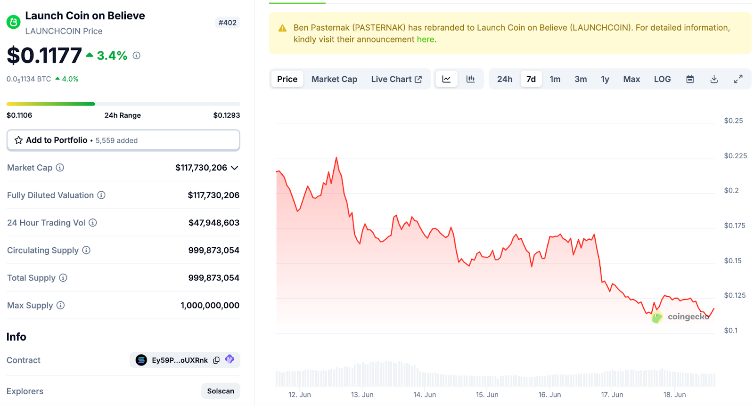Viewport: 754px width, 406px height.
Task: Click the 24 Hour Trading Vol info icon
Action: click(x=93, y=223)
